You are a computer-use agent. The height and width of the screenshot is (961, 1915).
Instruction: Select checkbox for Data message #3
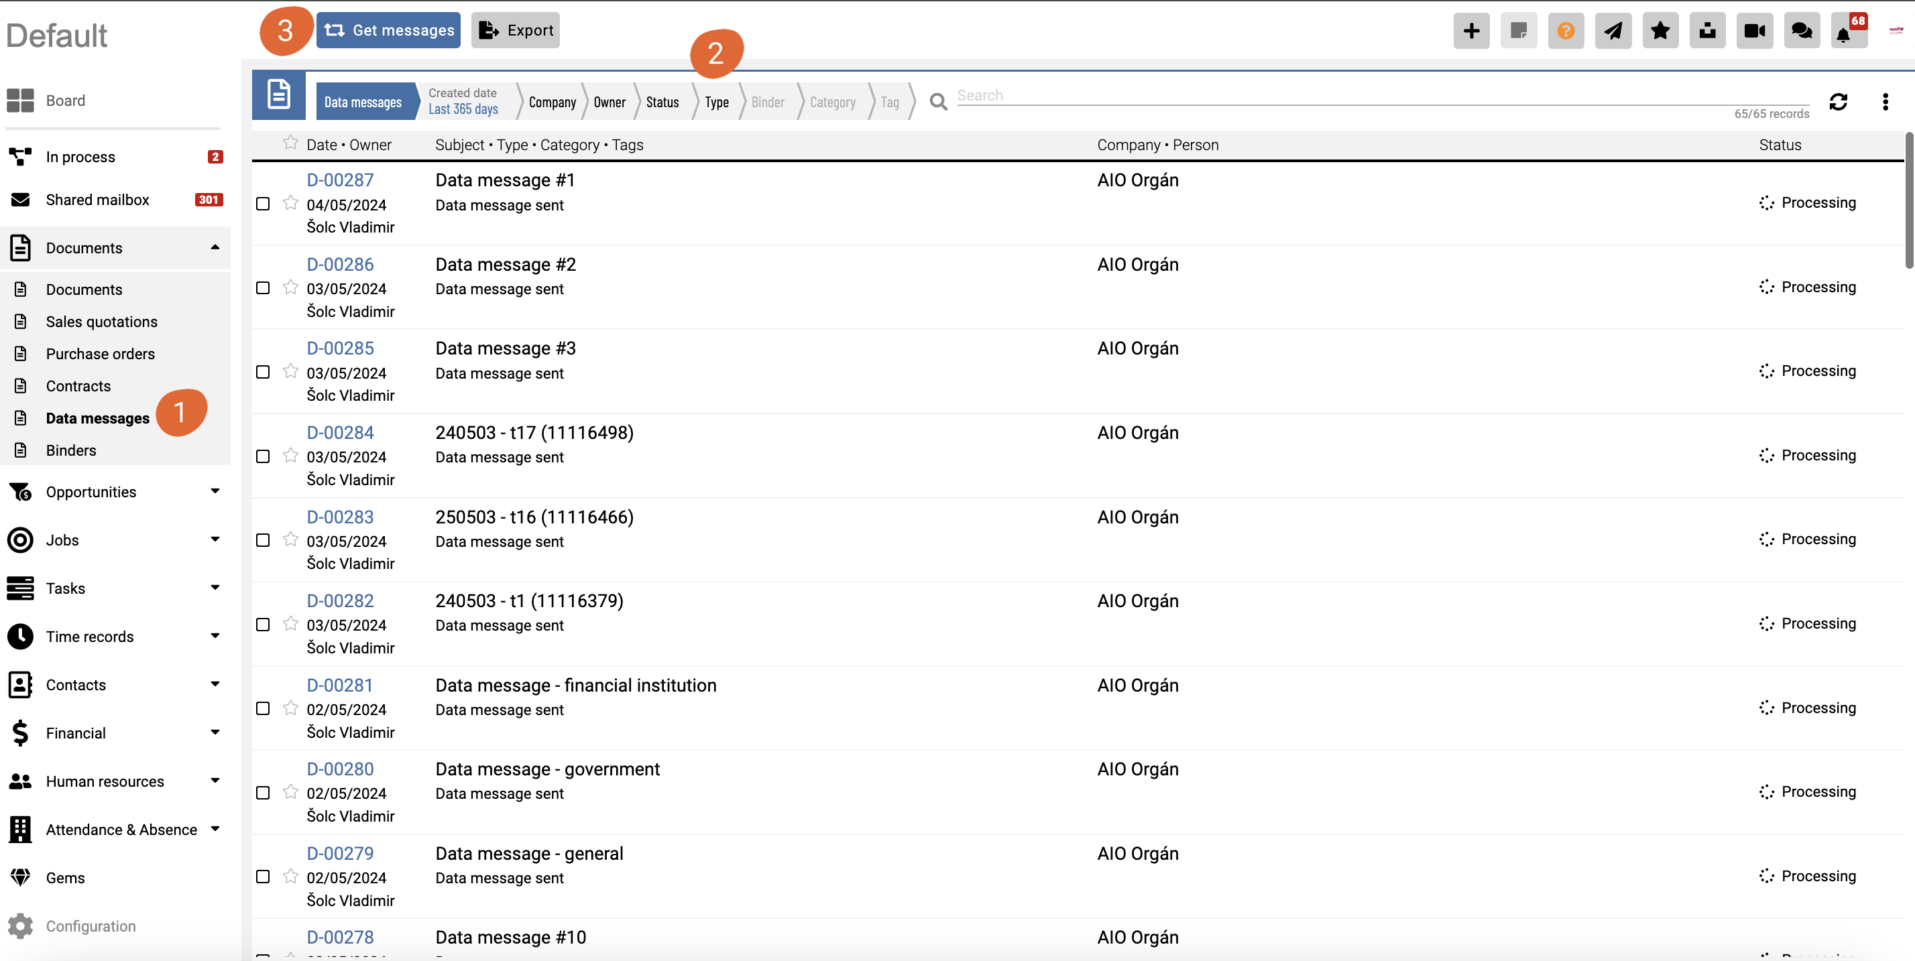[x=262, y=372]
